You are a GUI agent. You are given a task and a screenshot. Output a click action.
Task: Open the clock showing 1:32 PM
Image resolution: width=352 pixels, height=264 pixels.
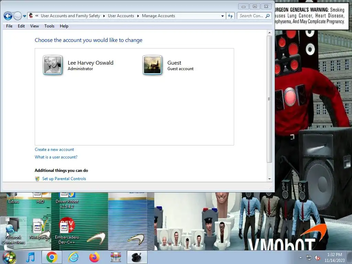[334, 257]
